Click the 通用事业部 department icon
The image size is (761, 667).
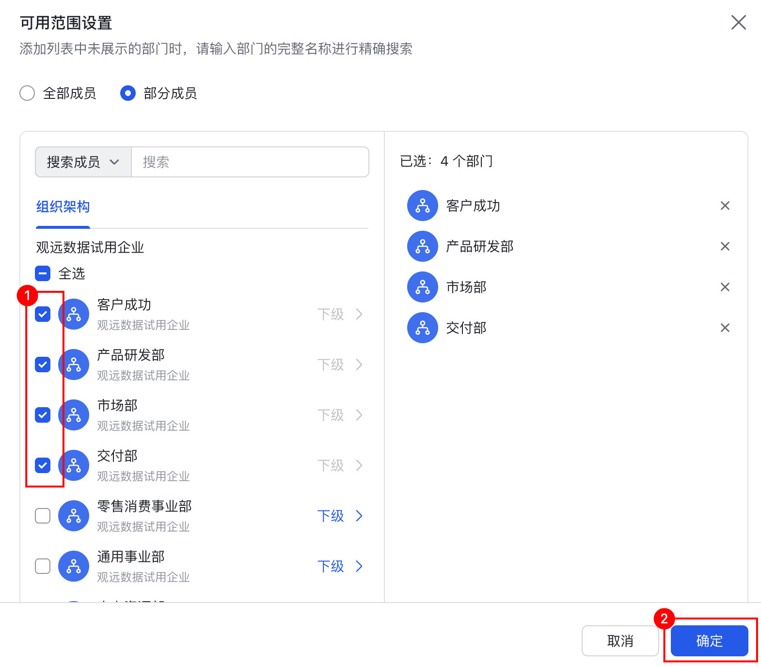click(x=74, y=566)
